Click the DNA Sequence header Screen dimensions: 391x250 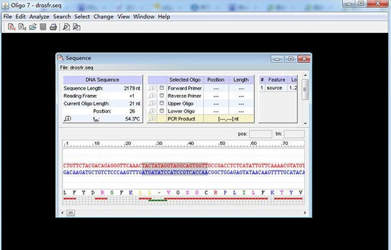pos(102,79)
